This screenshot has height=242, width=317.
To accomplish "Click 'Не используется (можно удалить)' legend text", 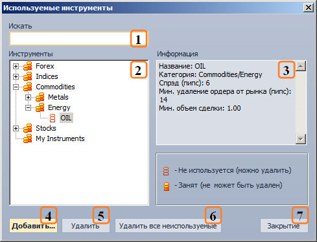I will pyautogui.click(x=233, y=170).
